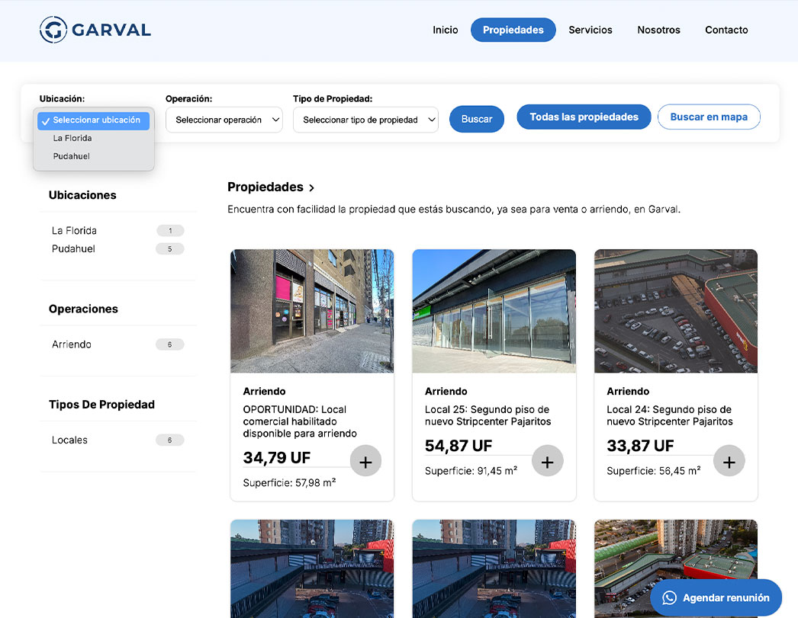Click price '34,79 UF'
This screenshot has width=798, height=618.
[x=277, y=458]
